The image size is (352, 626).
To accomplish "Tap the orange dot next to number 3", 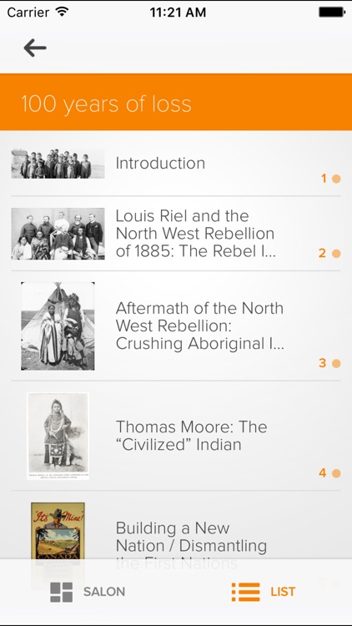I will coord(336,363).
